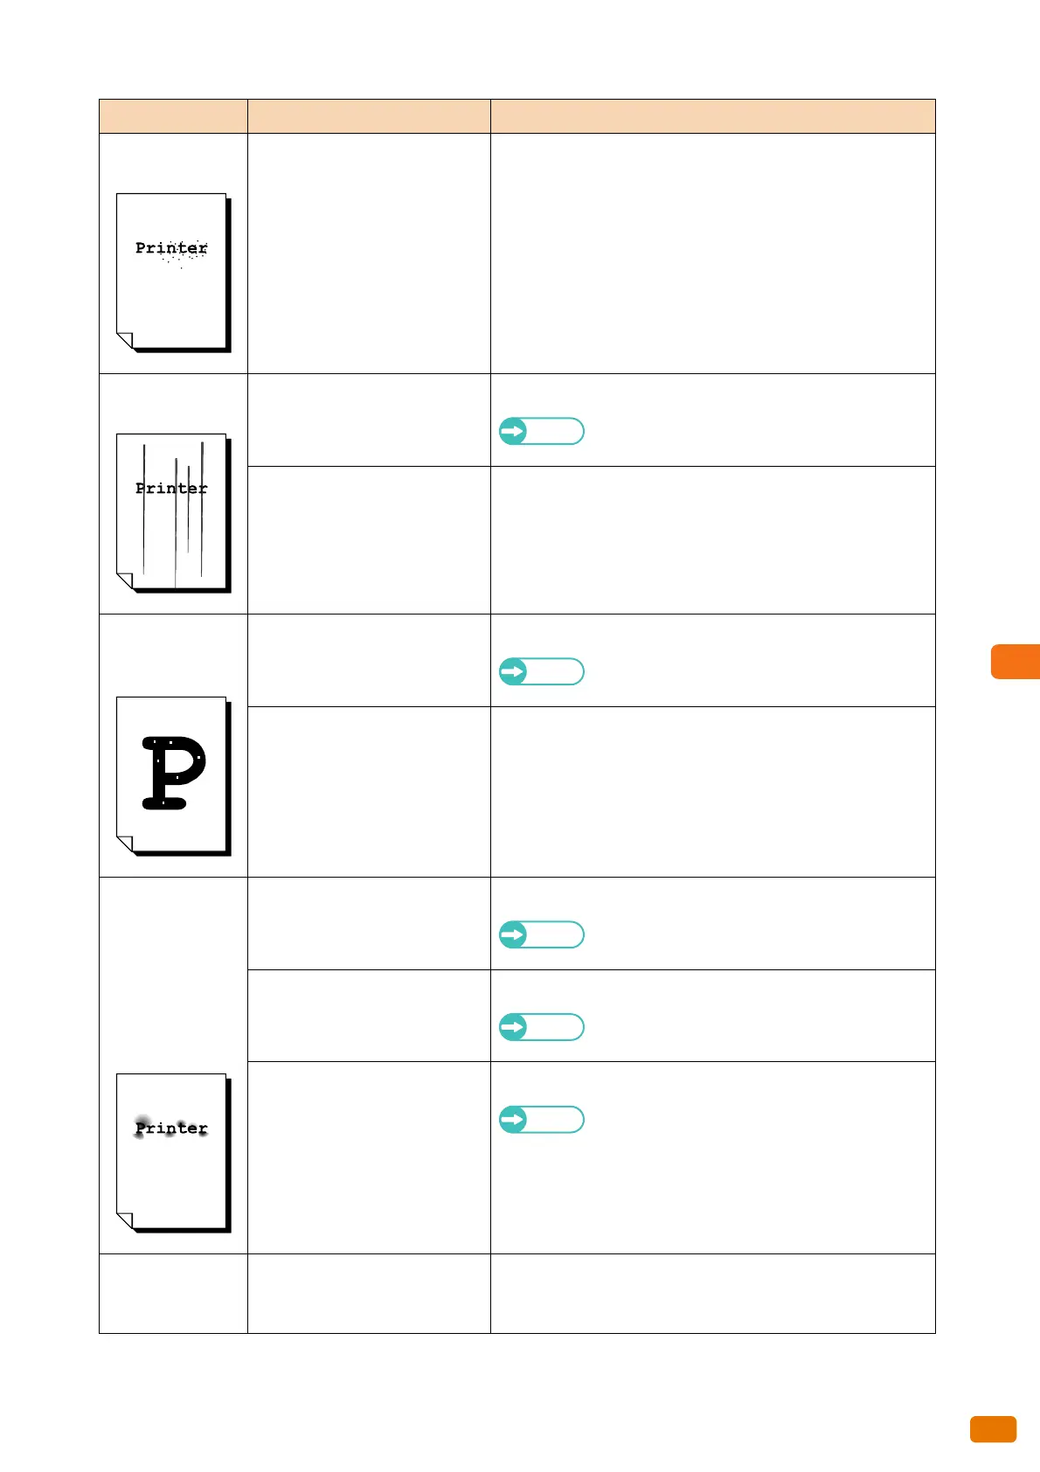Open the first arrow reference in the smudged print row
The image size is (1040, 1472).
pyautogui.click(x=541, y=934)
